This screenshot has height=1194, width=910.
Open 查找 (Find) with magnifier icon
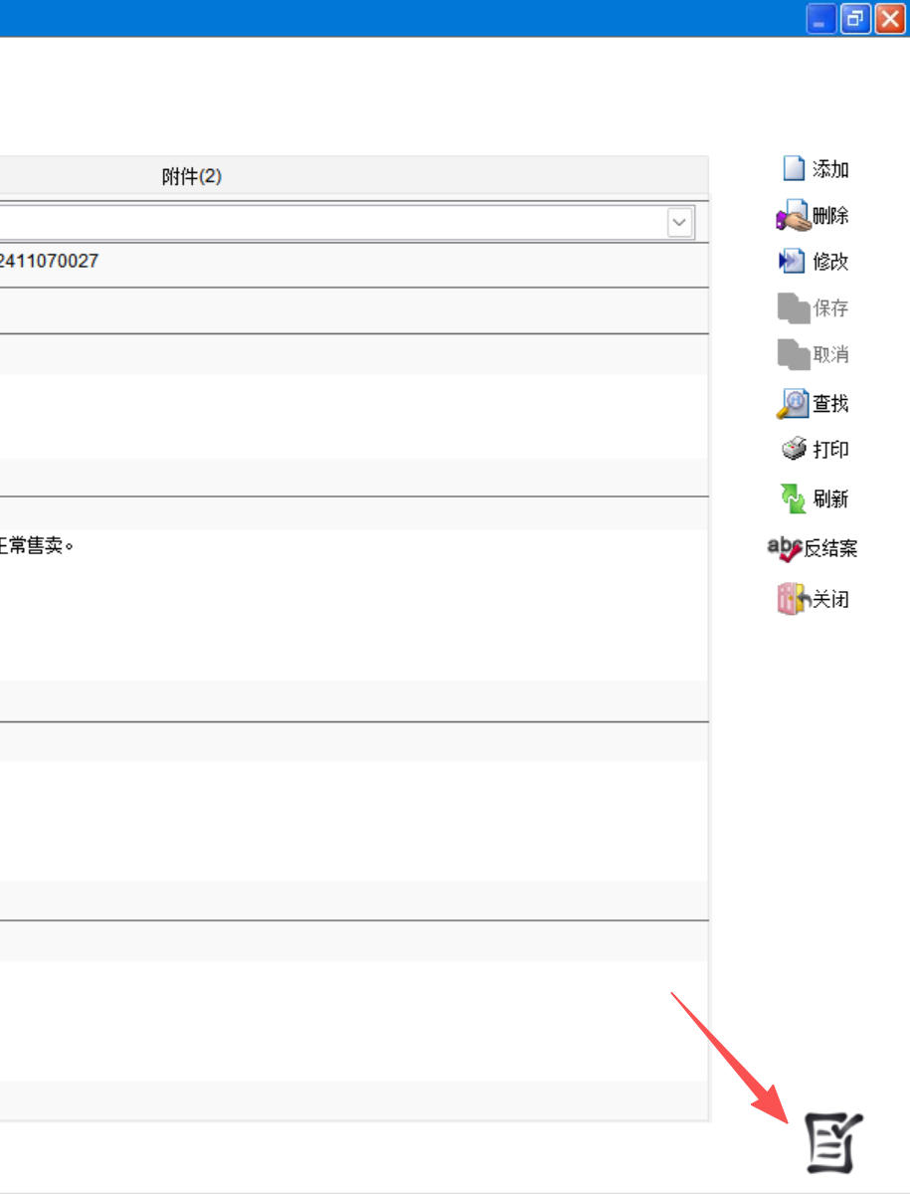(793, 403)
